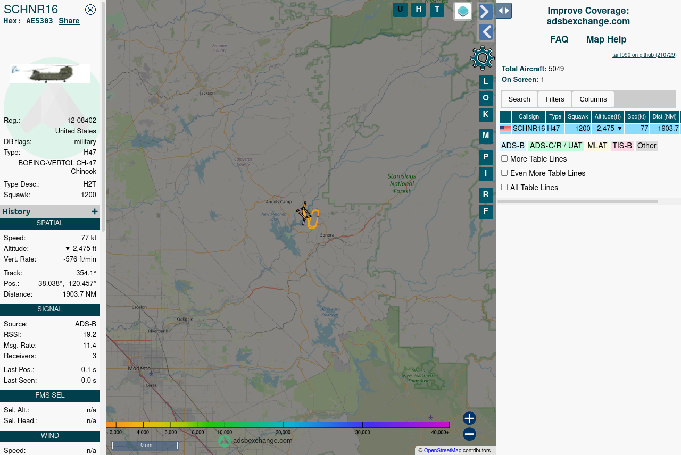
Task: Click the info panel vertical scrollbar
Action: coord(103,116)
